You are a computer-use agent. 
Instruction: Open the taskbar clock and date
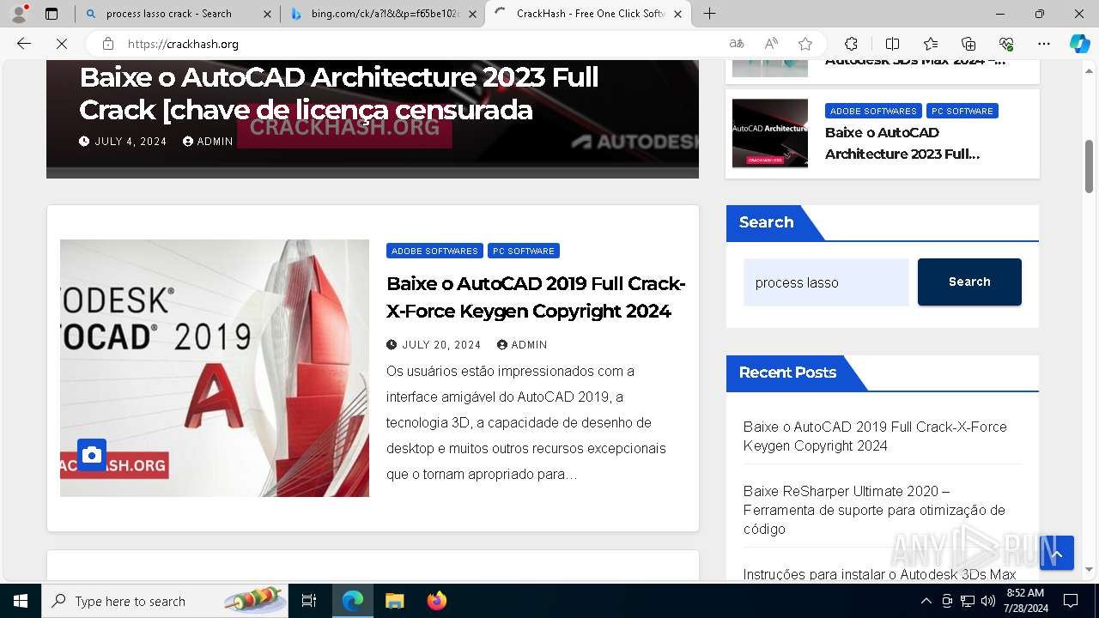(x=1025, y=601)
